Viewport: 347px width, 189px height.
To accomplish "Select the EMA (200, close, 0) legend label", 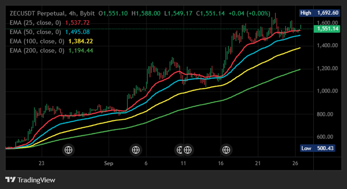I will coord(37,50).
